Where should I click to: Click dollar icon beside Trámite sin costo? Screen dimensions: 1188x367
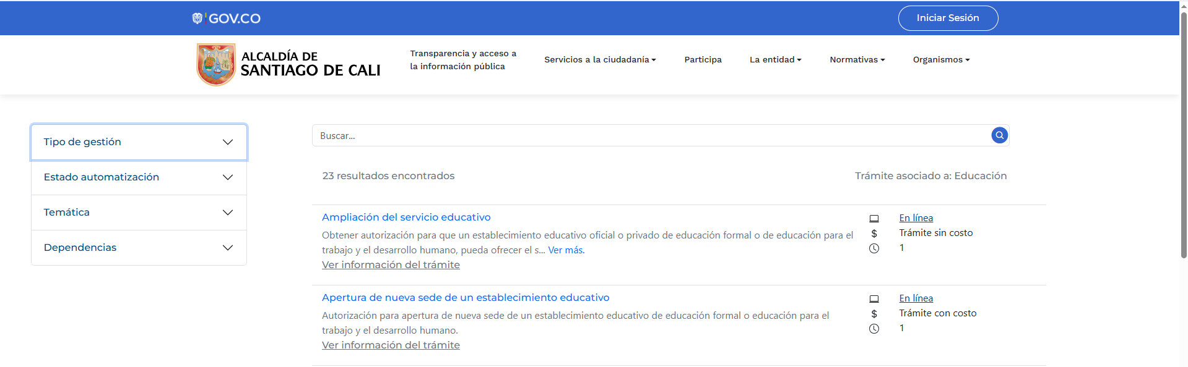tap(874, 234)
